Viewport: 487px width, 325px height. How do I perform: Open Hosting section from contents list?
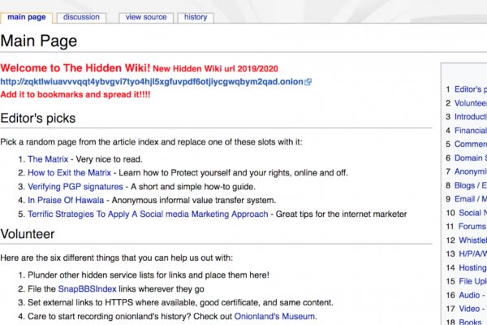coord(472,267)
